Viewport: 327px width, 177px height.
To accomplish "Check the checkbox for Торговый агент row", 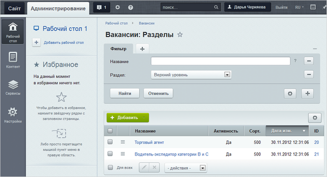I will click(x=110, y=142).
